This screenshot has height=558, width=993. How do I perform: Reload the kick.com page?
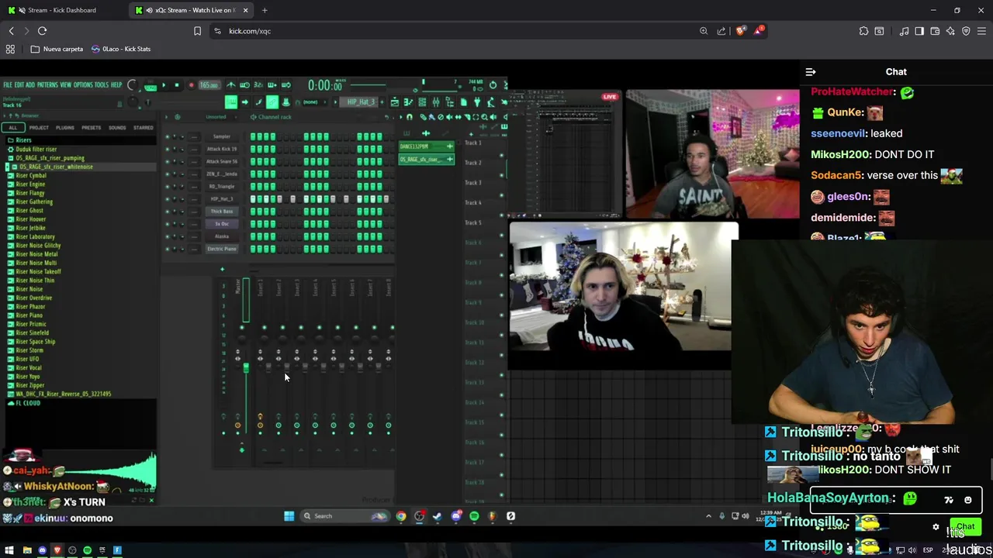[x=43, y=31]
